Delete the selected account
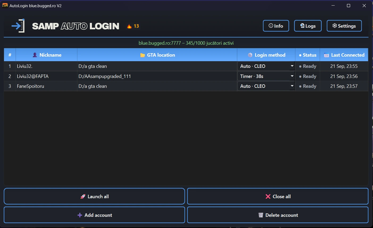 click(278, 215)
